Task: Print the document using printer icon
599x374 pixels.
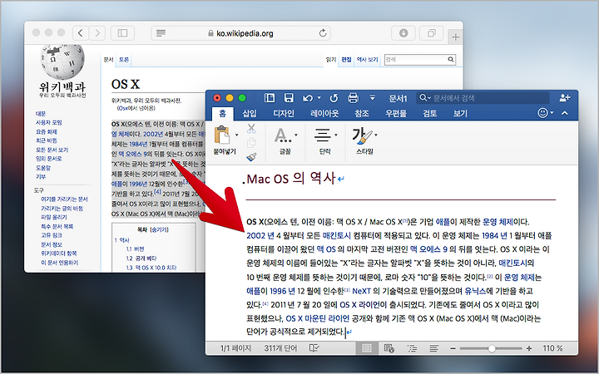Action: click(353, 98)
